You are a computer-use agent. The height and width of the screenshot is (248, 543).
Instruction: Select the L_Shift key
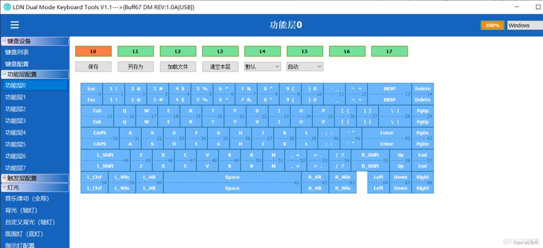tap(106, 160)
